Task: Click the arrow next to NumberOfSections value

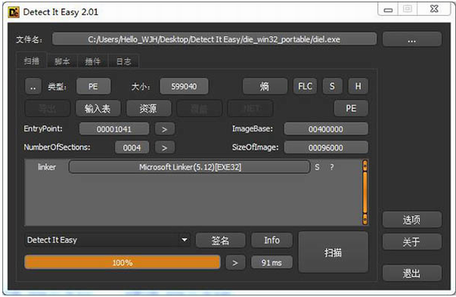Action: (164, 148)
